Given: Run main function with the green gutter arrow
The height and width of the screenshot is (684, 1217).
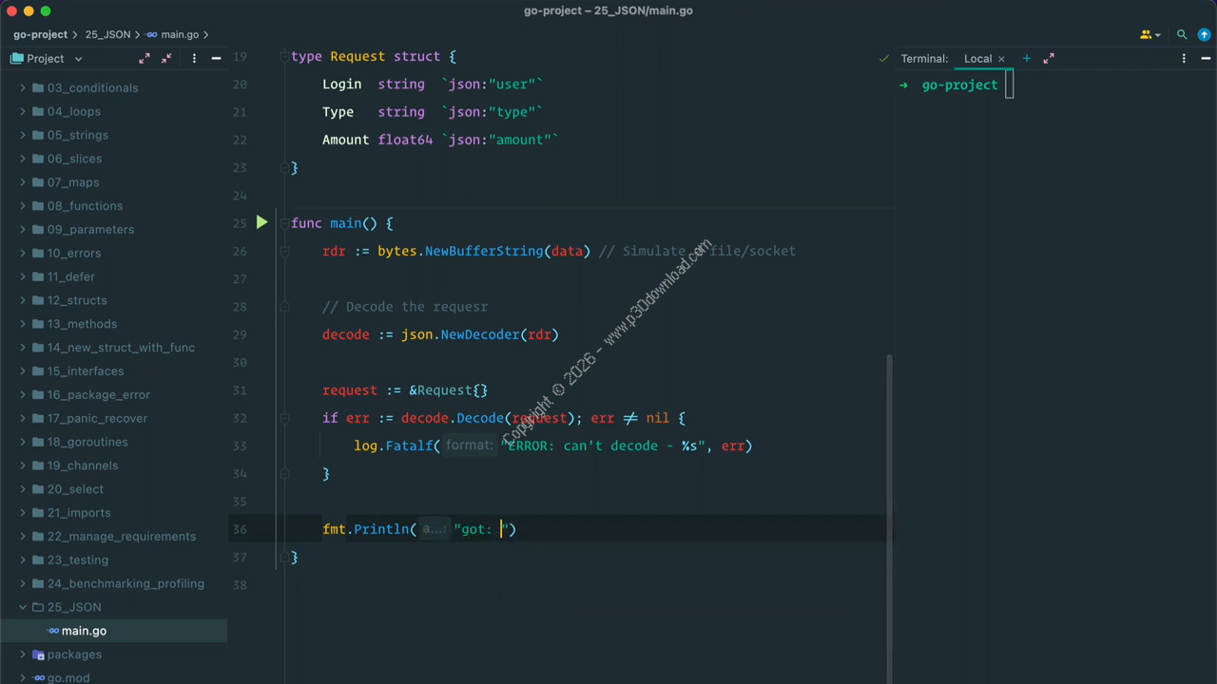Looking at the screenshot, I should click(261, 223).
